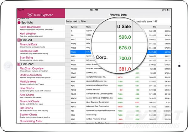Select the name cell Ambac Financial Group
The image size is (188, 132).
coord(101,119)
